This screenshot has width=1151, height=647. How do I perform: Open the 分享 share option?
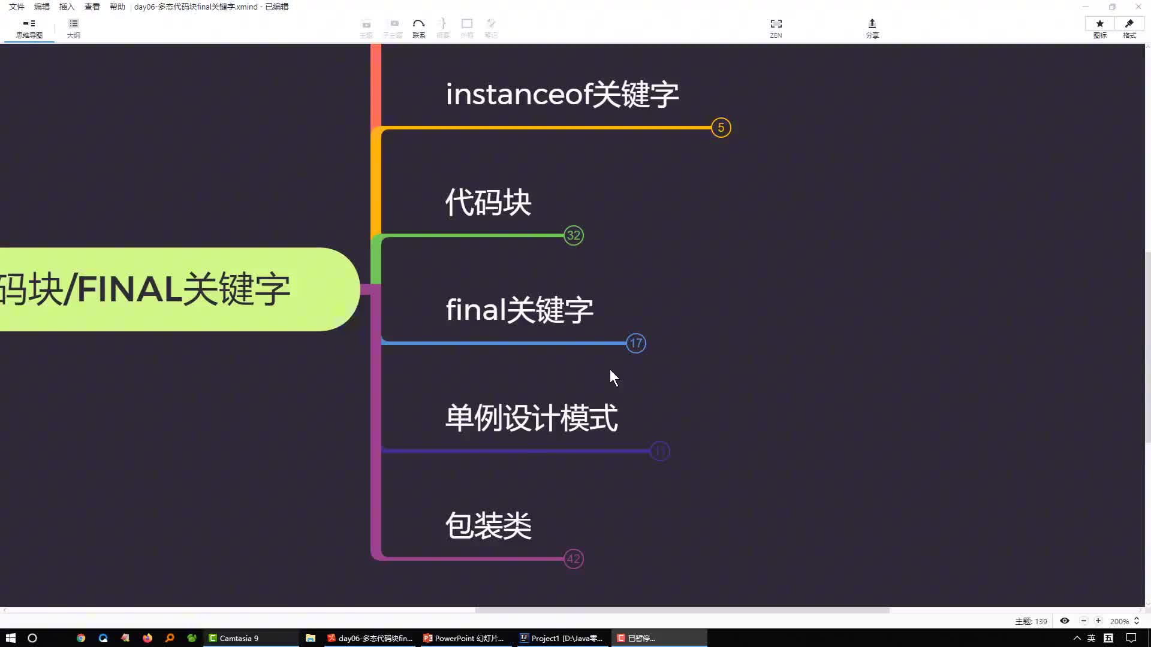[x=872, y=28]
